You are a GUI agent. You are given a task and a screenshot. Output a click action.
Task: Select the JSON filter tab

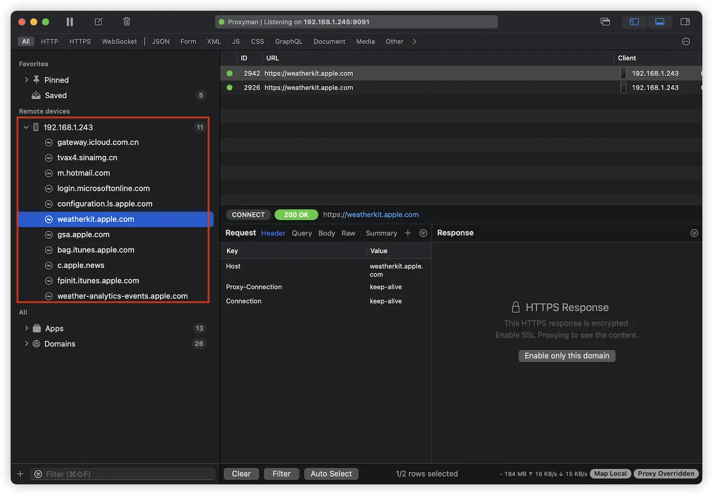coord(160,42)
